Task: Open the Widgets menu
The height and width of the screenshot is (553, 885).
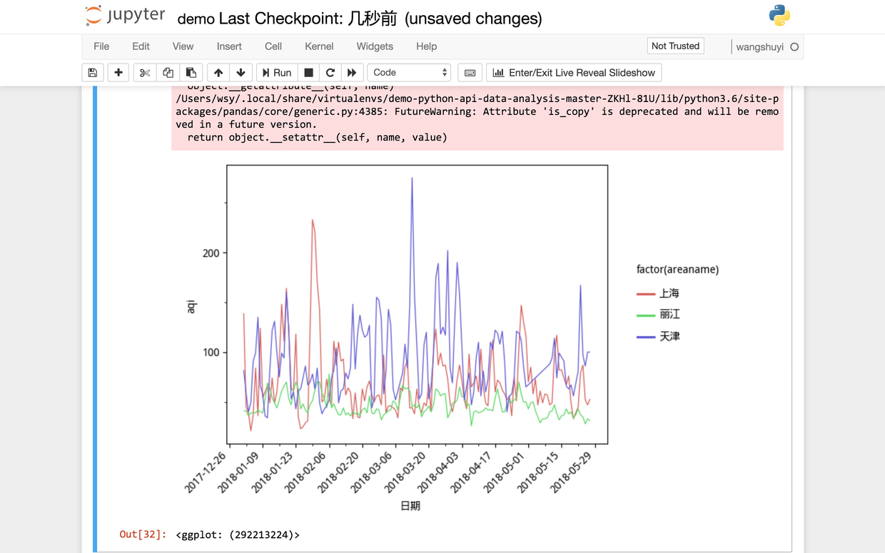Action: point(375,46)
